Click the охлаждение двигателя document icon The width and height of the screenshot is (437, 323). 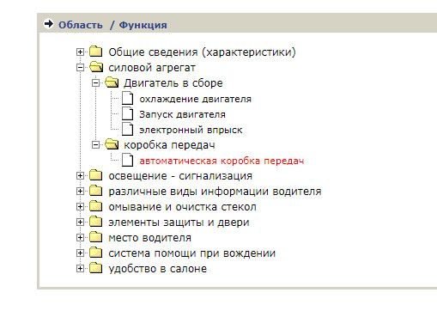coord(127,98)
